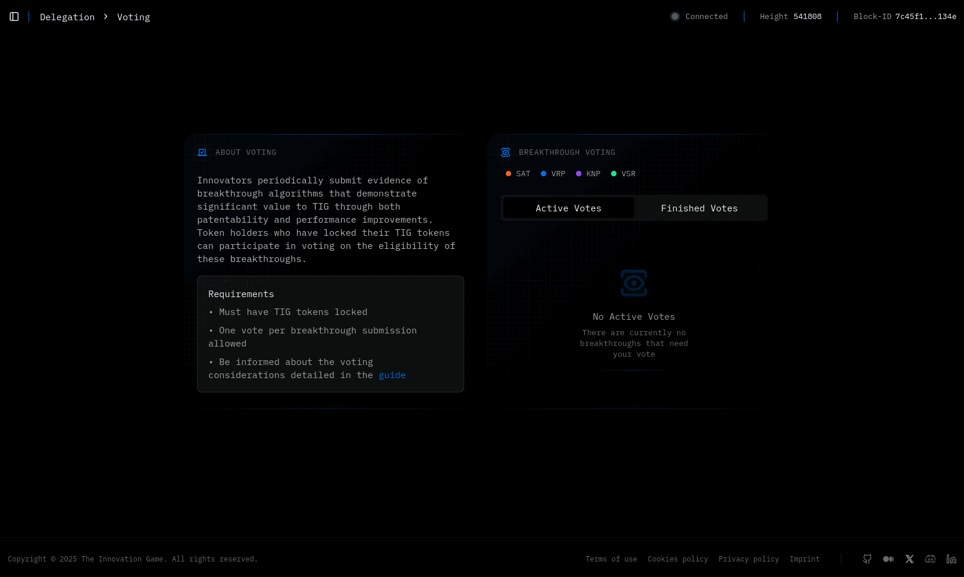Click the Connected status indicator dot

[675, 17]
